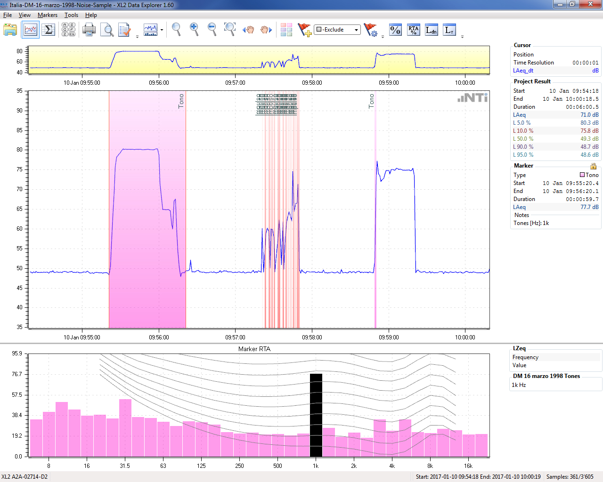The width and height of the screenshot is (603, 482).
Task: Open the Tools menu
Action: pos(71,15)
